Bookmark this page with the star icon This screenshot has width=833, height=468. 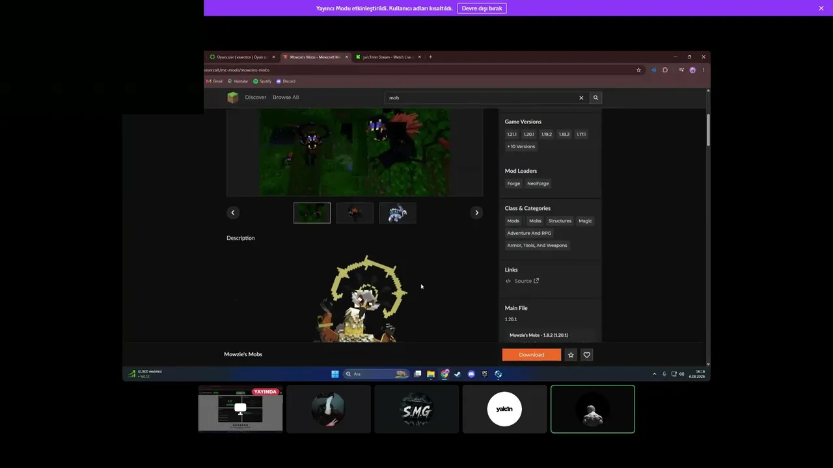[x=638, y=70]
